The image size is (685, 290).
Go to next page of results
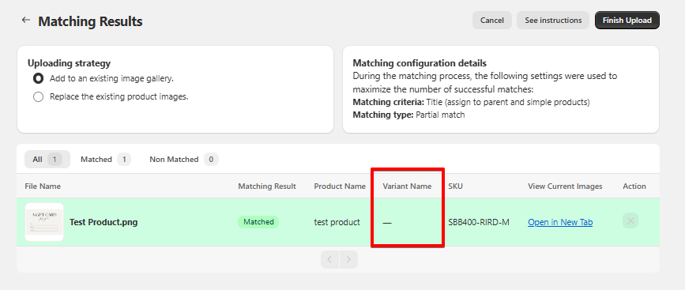pyautogui.click(x=348, y=259)
